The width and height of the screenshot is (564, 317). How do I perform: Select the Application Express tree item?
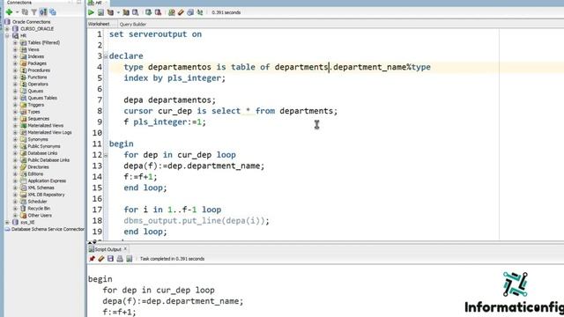click(47, 181)
